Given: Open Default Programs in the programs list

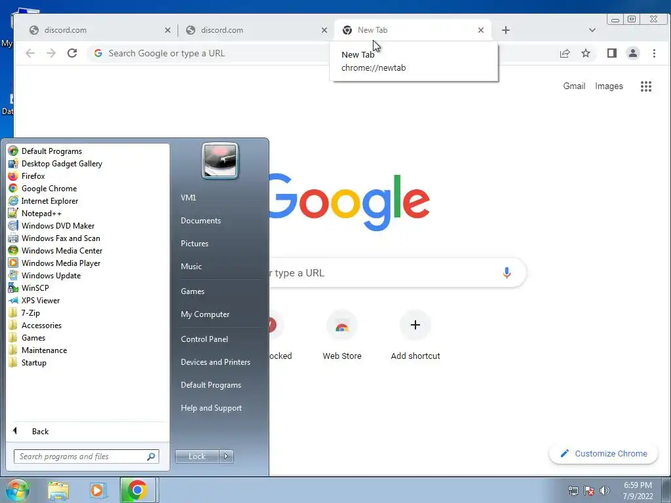Looking at the screenshot, I should 88,151.
